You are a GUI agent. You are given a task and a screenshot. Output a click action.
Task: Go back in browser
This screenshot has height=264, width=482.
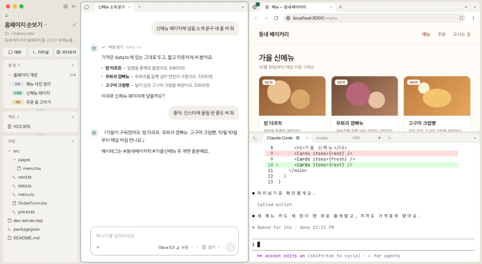256,18
